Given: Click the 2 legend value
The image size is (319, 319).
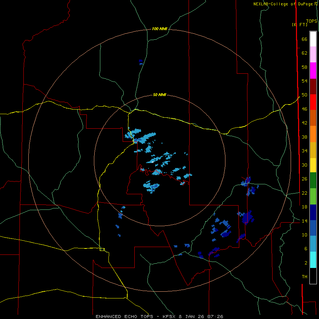Looking at the screenshot, I should tap(306, 263).
